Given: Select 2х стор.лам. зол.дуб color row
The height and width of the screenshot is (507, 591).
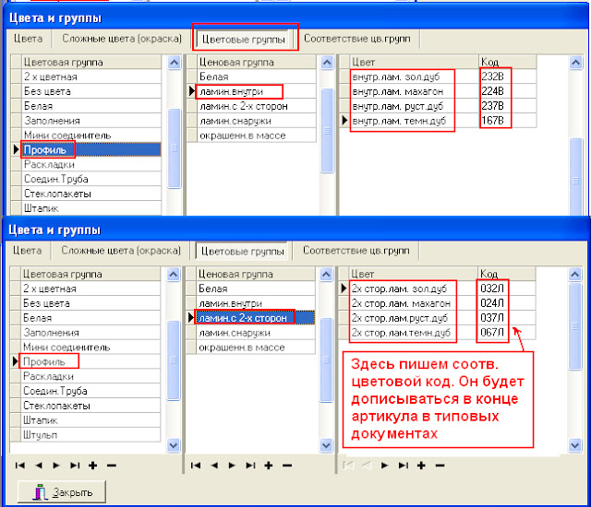Looking at the screenshot, I should (x=413, y=289).
